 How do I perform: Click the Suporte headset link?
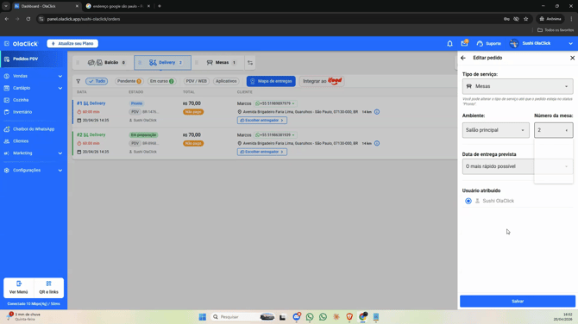point(489,43)
